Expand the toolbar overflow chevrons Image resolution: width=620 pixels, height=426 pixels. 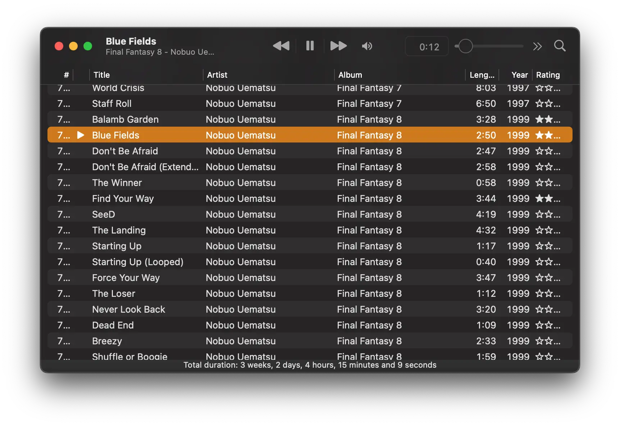pyautogui.click(x=537, y=46)
